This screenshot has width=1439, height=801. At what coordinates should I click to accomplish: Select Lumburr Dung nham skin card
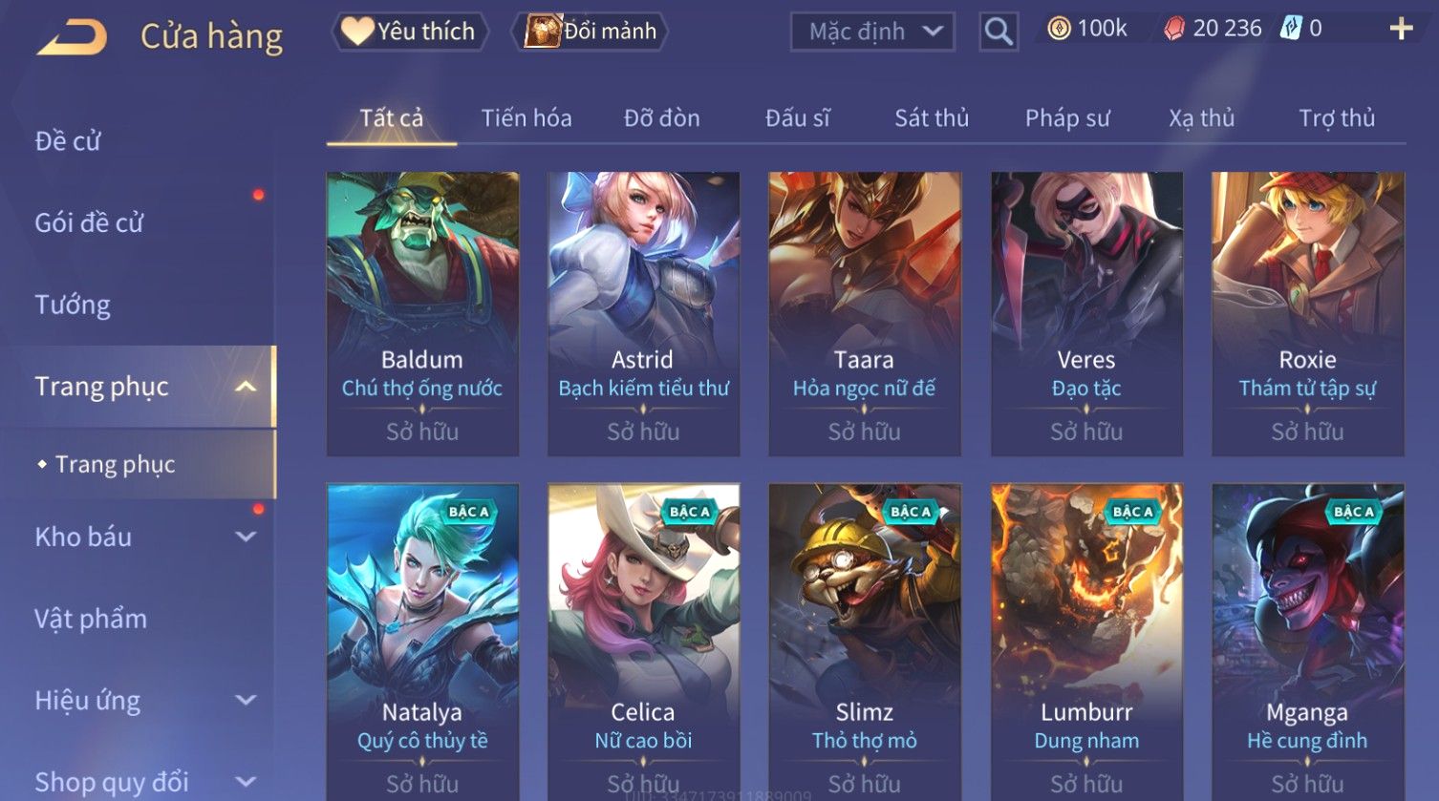(x=1086, y=642)
